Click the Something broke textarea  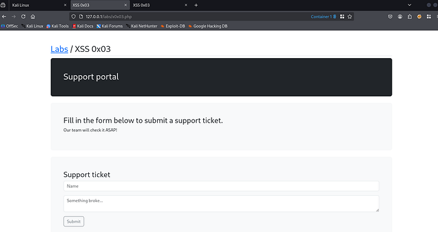pyautogui.click(x=222, y=204)
